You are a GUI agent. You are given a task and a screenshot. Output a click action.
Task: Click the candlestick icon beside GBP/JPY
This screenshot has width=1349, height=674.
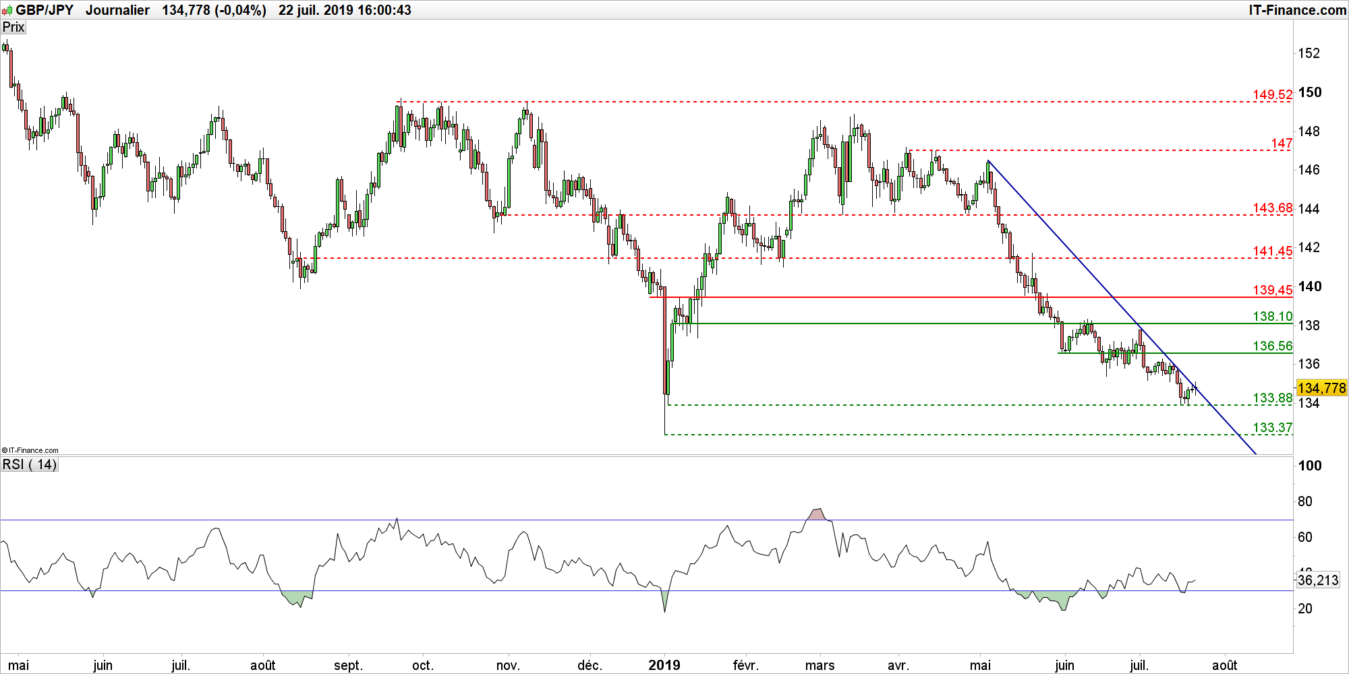7,10
